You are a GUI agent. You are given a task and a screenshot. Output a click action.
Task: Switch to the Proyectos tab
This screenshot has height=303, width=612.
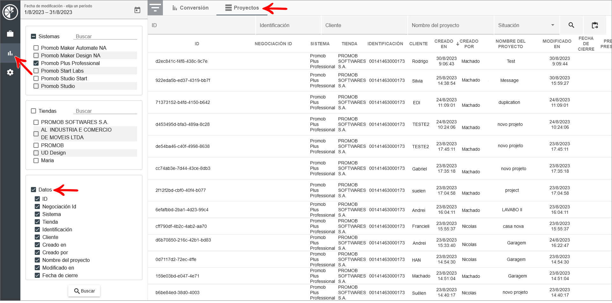242,8
